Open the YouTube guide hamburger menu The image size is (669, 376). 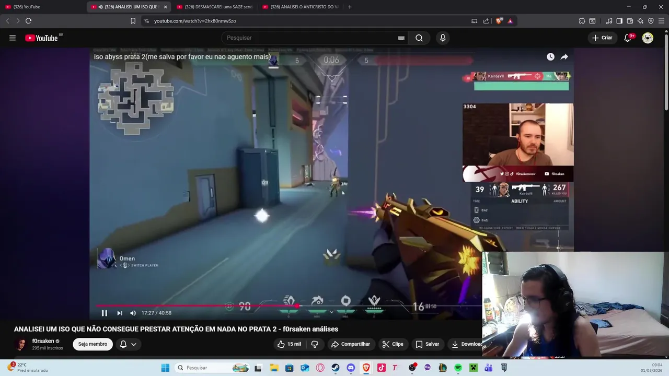pyautogui.click(x=13, y=38)
